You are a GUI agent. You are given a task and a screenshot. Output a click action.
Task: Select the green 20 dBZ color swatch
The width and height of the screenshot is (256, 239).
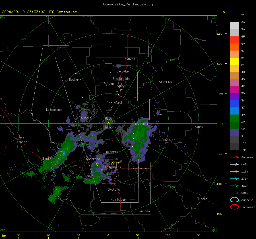[234, 118]
